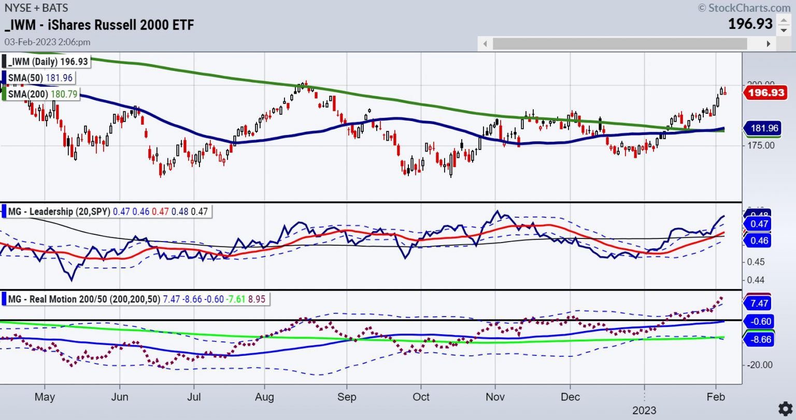
Task: Click the -8.66 green value tag
Action: (x=759, y=340)
